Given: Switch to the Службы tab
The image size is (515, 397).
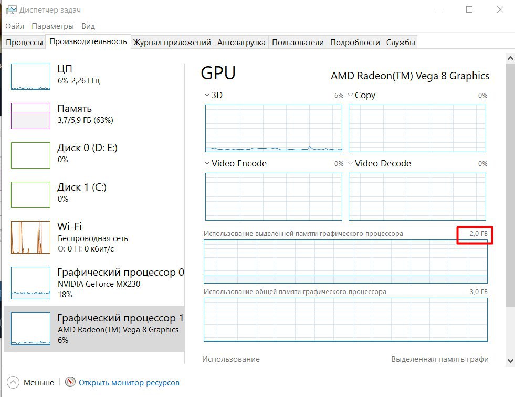Looking at the screenshot, I should [x=401, y=43].
